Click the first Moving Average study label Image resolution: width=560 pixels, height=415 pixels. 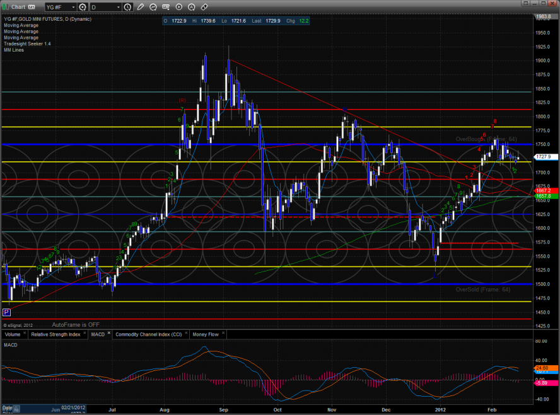21,25
